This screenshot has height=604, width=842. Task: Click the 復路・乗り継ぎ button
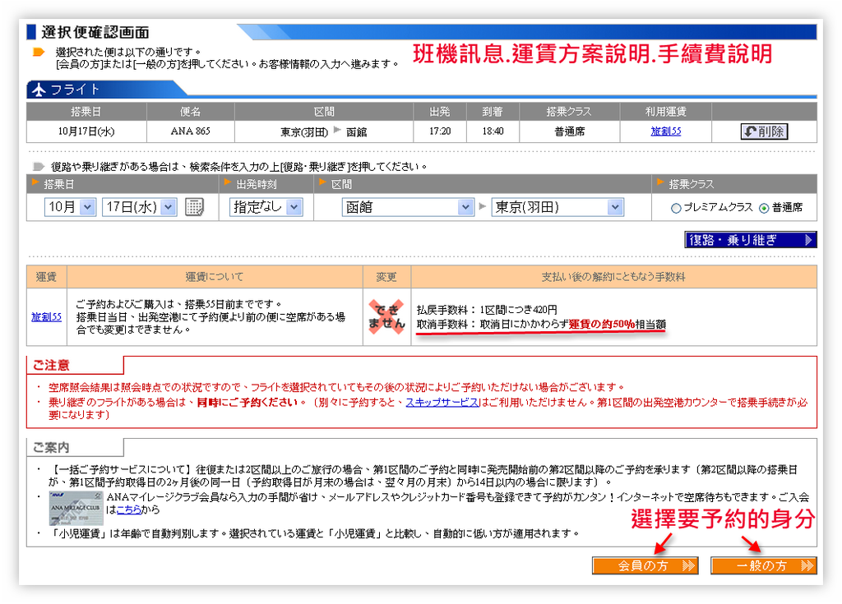750,240
